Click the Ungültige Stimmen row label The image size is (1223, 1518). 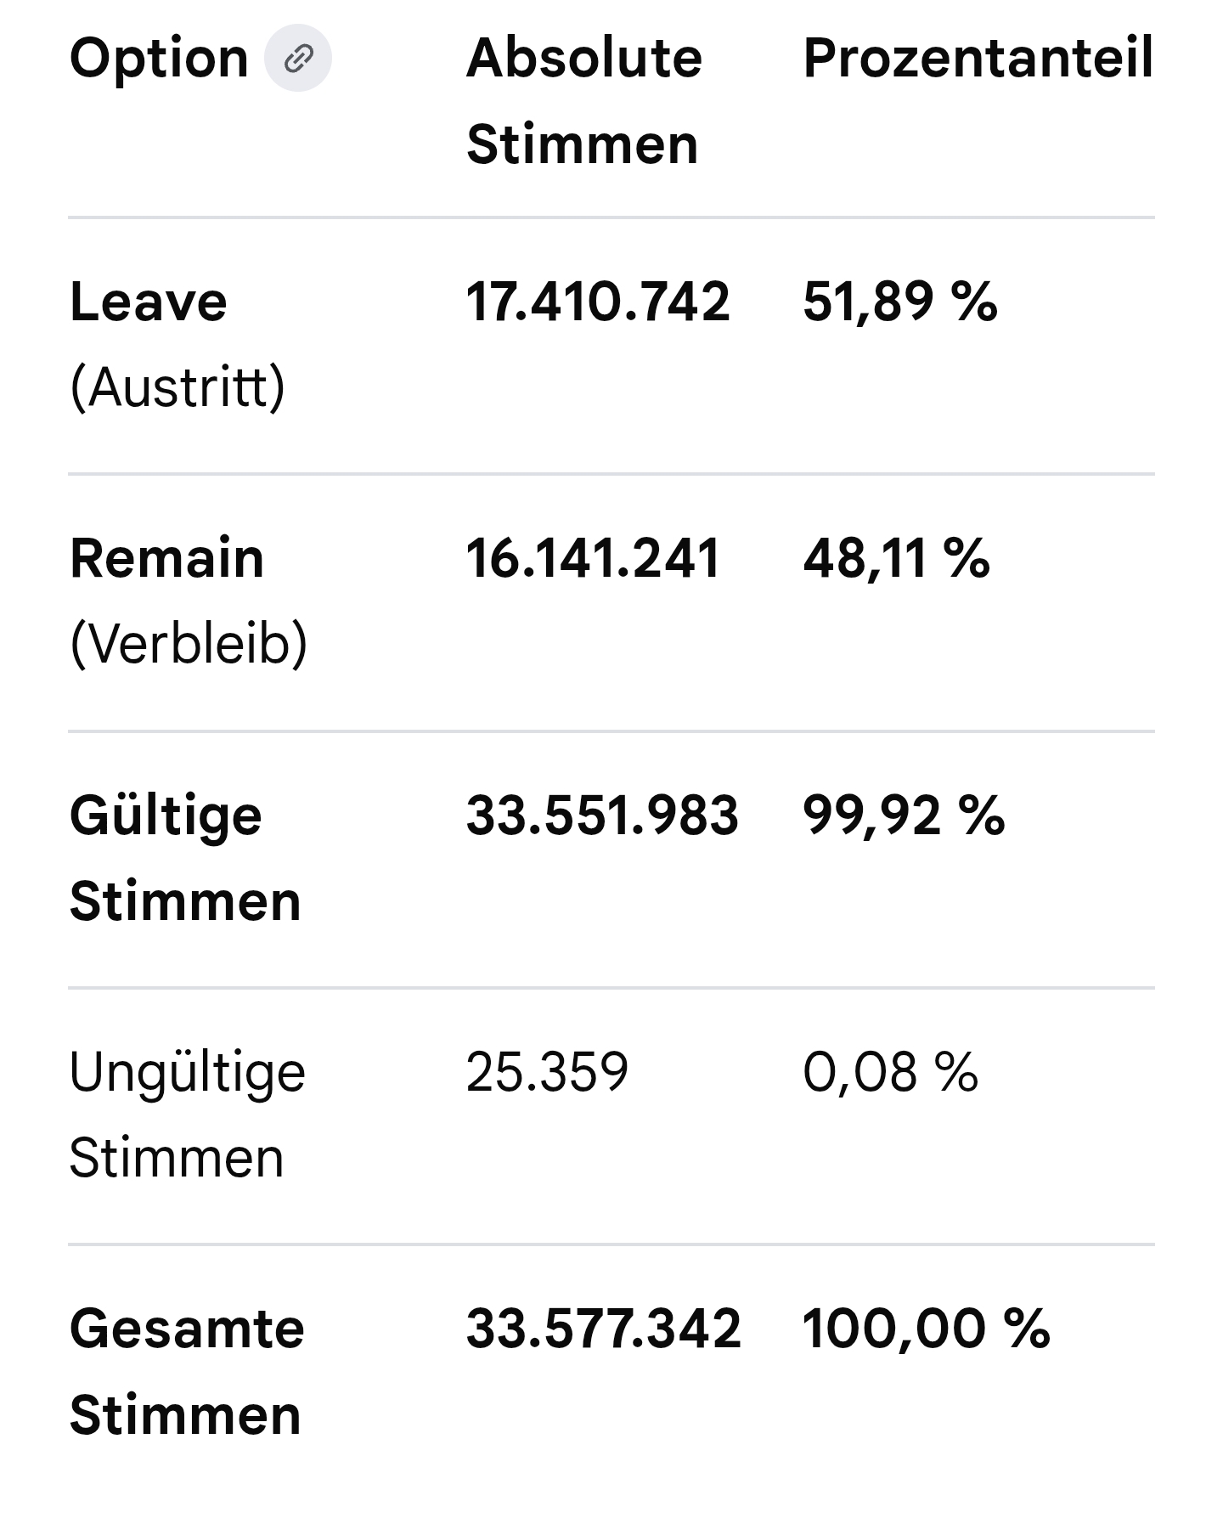point(187,1115)
